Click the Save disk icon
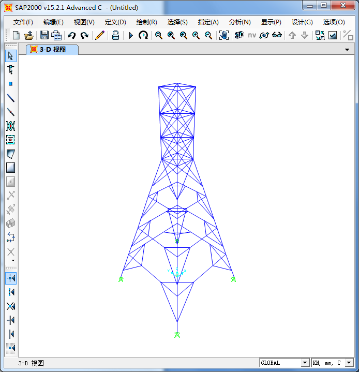Screen dimensions: 359x372 [x=44, y=35]
